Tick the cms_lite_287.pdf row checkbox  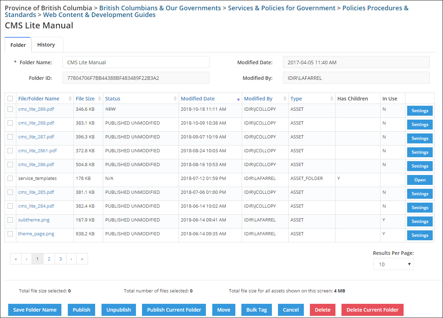[10, 137]
